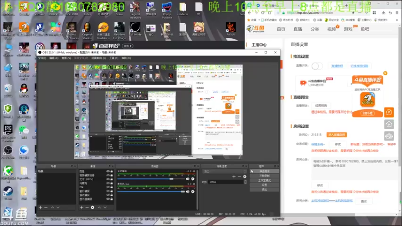402x226 pixels.
Task: Open settings gear for second mixer channel
Action: (193, 191)
